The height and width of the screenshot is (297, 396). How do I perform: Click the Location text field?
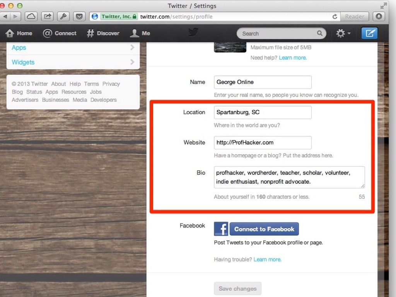(263, 113)
